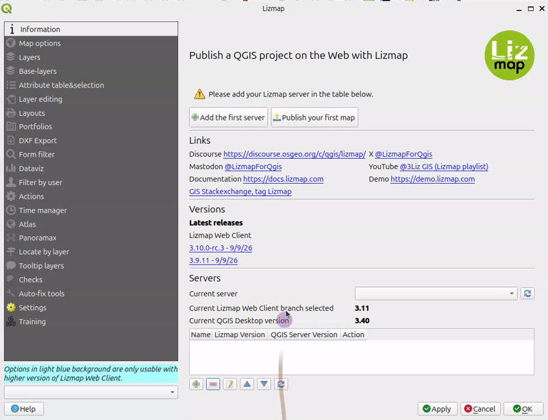Image resolution: width=548 pixels, height=420 pixels.
Task: Click the remove server minus icon
Action: [213, 384]
